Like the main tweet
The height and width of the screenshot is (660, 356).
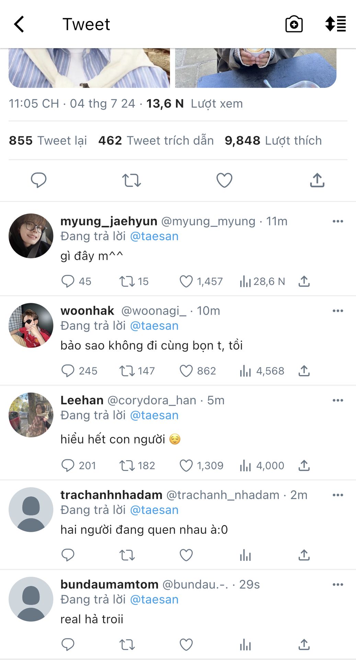pos(224,180)
